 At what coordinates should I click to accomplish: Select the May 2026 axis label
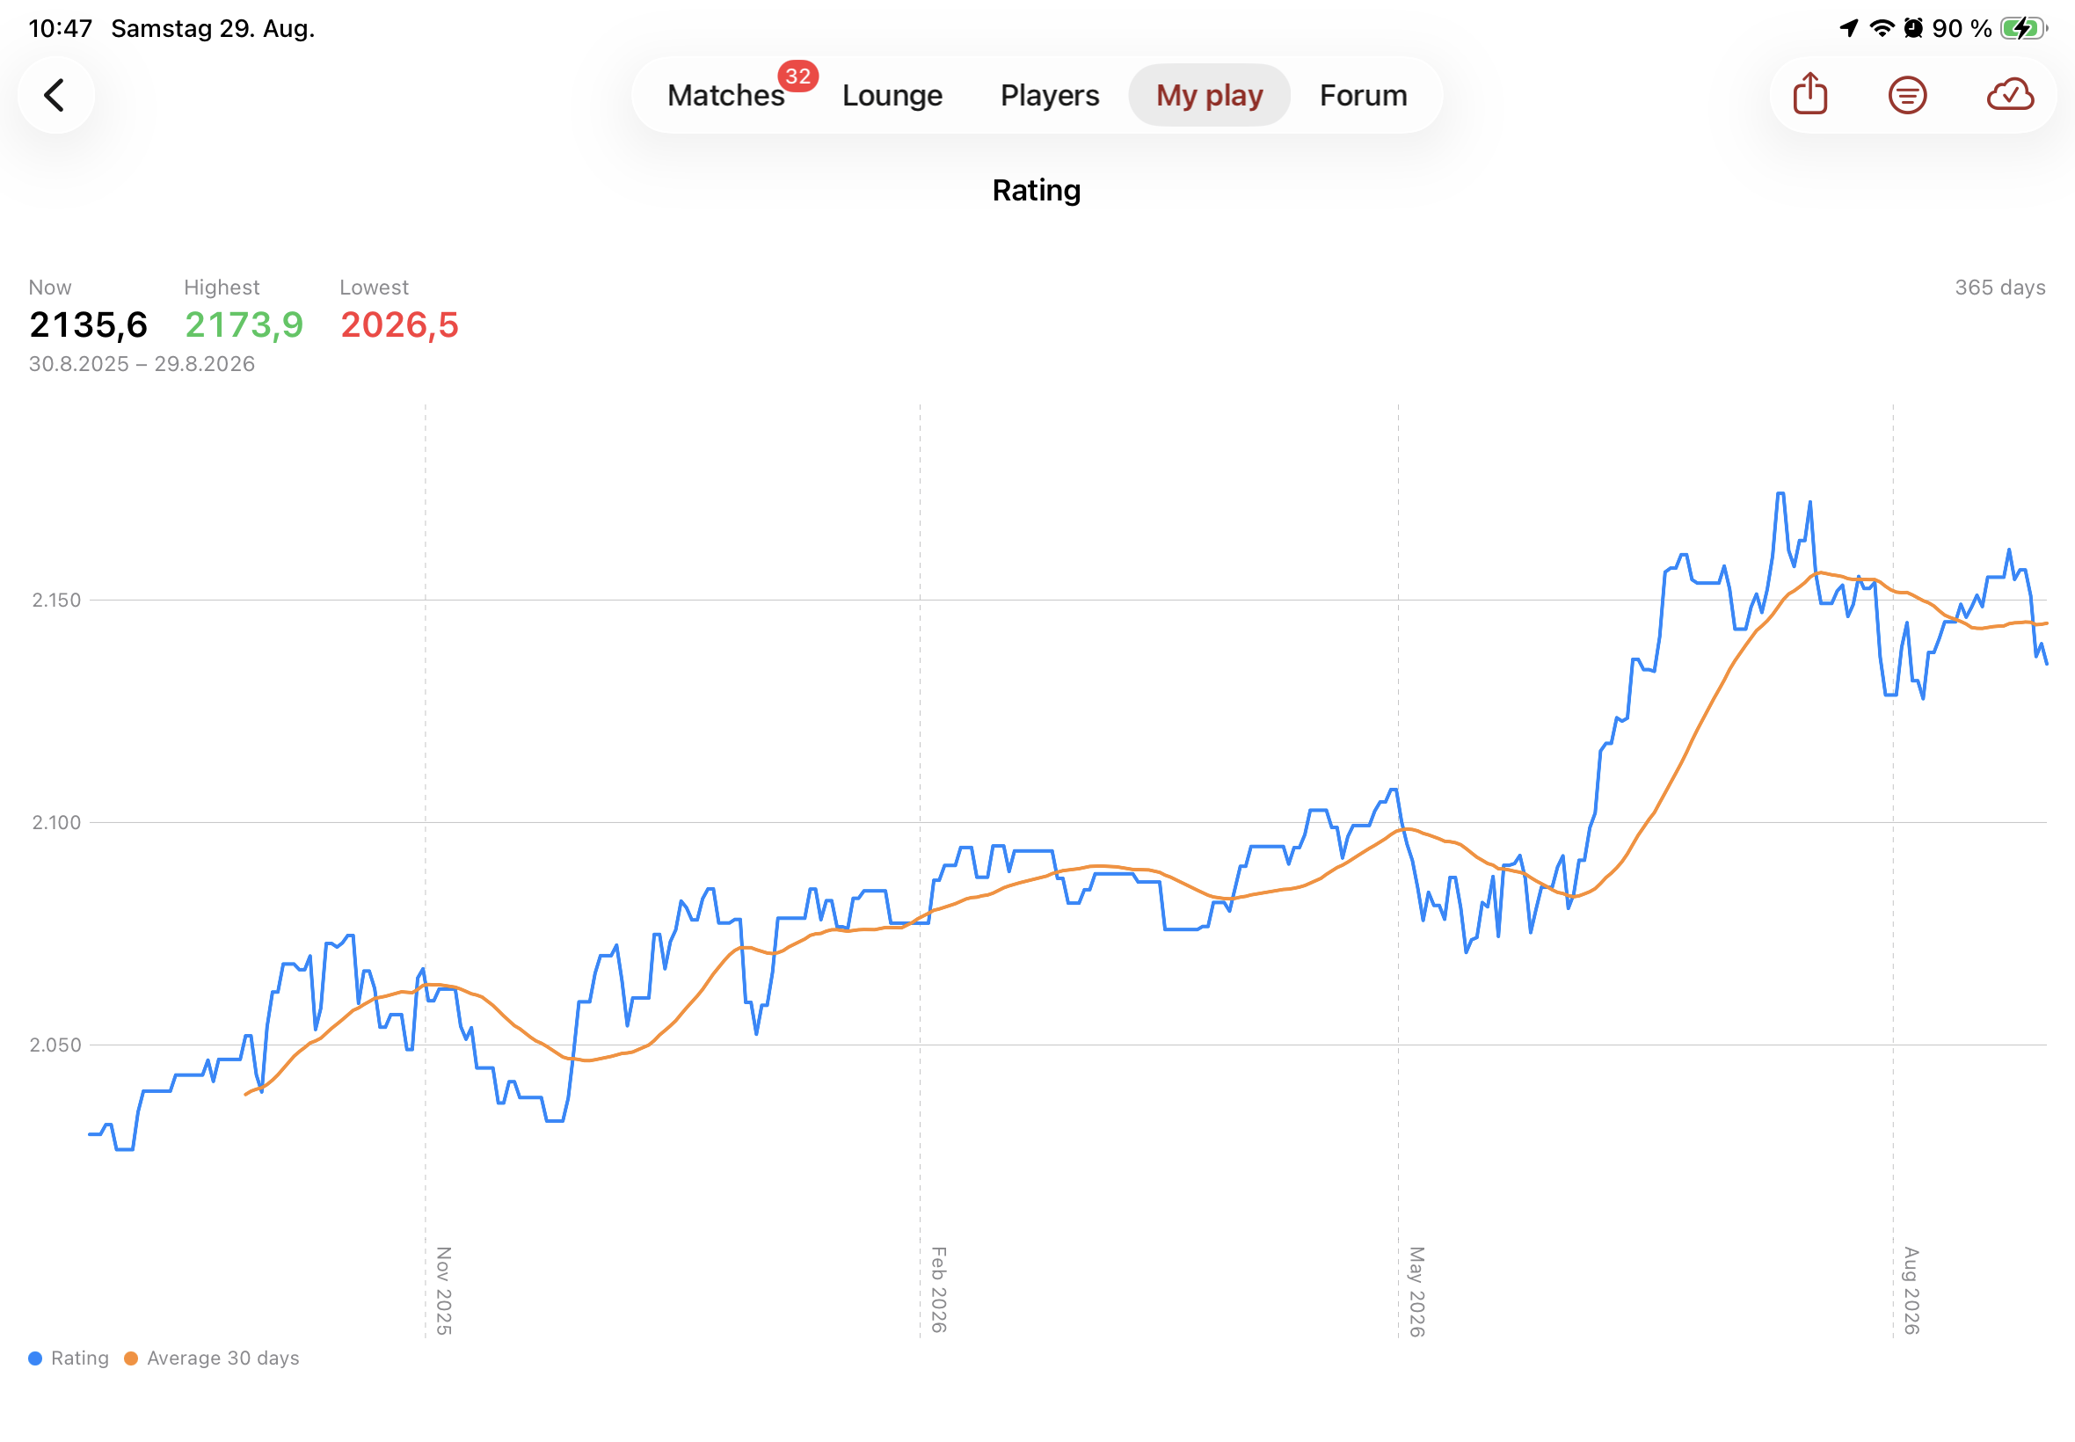pos(1416,1291)
